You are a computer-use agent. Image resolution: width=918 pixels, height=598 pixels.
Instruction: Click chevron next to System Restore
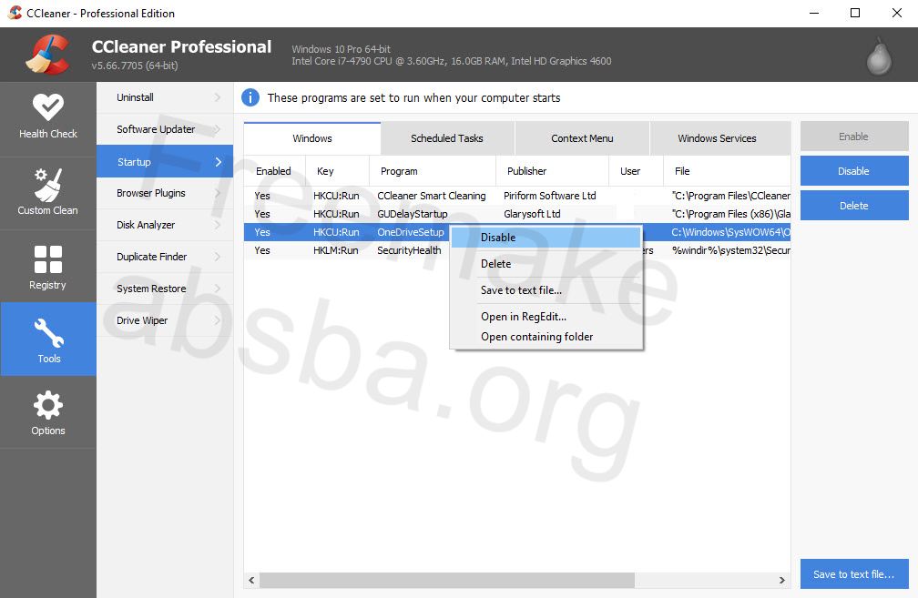tap(218, 289)
